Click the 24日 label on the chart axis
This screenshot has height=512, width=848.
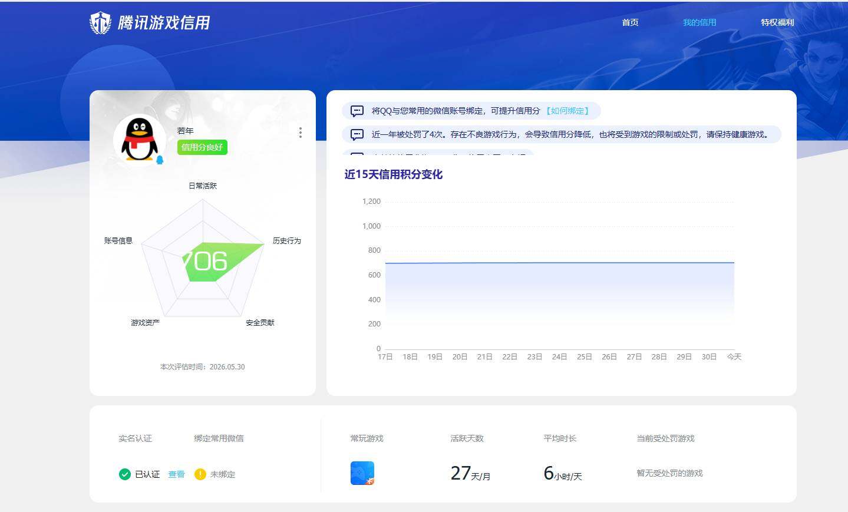(559, 357)
